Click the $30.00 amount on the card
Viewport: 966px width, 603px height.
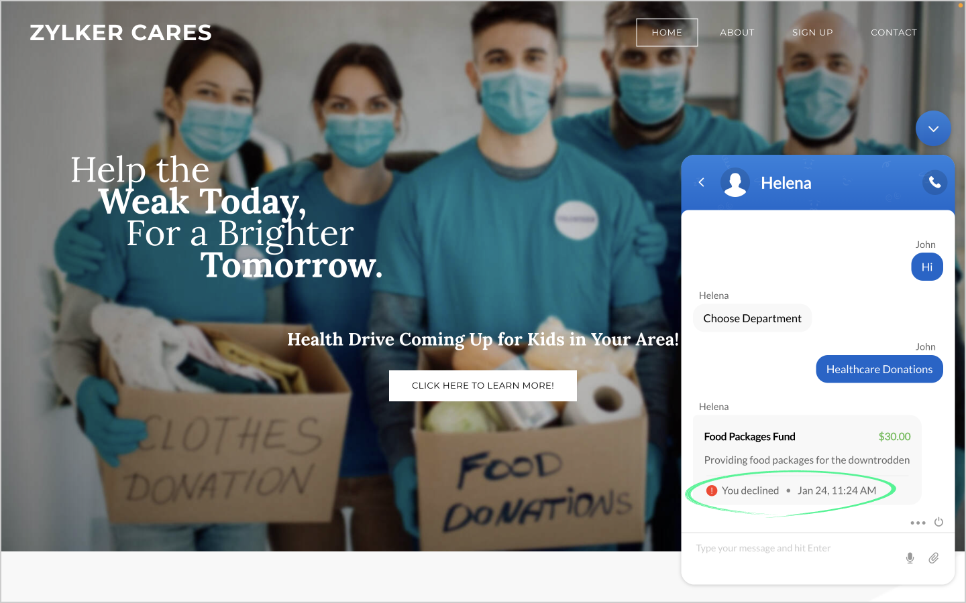(x=894, y=437)
